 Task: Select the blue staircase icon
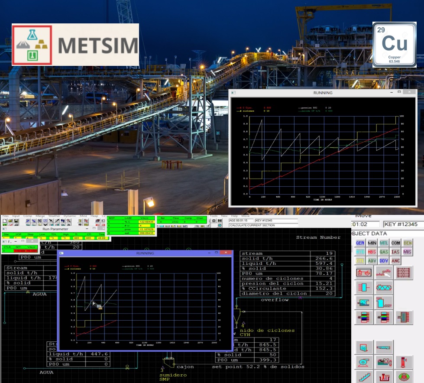[x=364, y=377]
